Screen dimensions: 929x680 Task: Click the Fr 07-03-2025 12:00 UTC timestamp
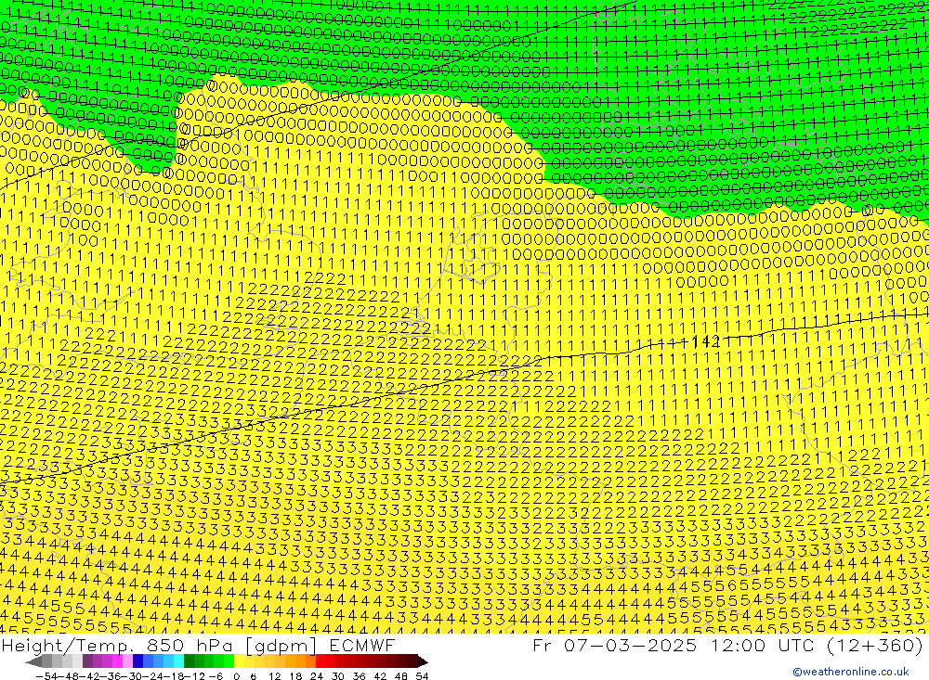click(x=727, y=645)
